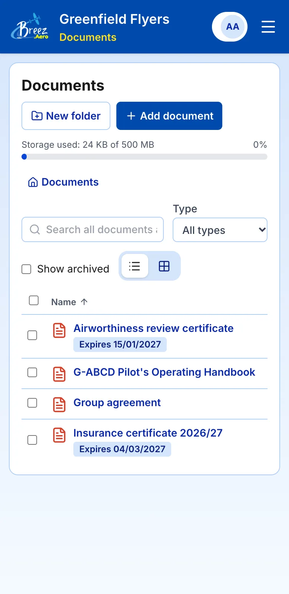Click the storage usage progress bar
Image resolution: width=289 pixels, height=594 pixels.
click(144, 157)
